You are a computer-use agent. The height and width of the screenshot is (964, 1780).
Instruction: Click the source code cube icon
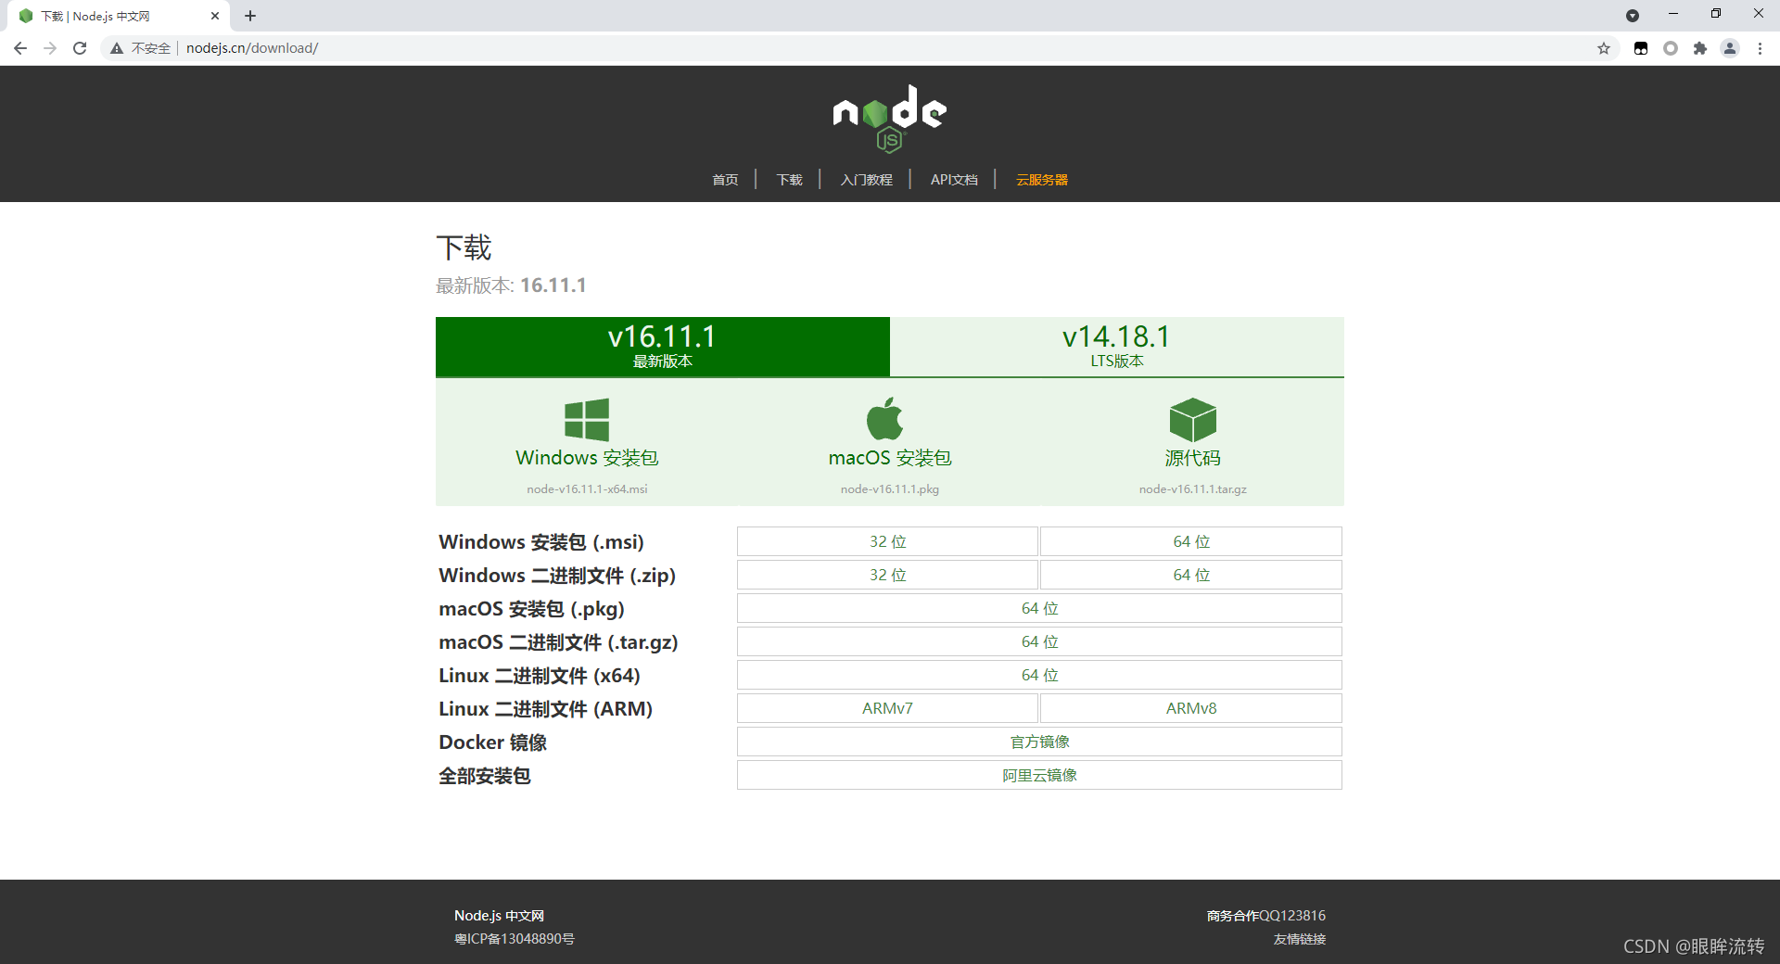point(1192,420)
